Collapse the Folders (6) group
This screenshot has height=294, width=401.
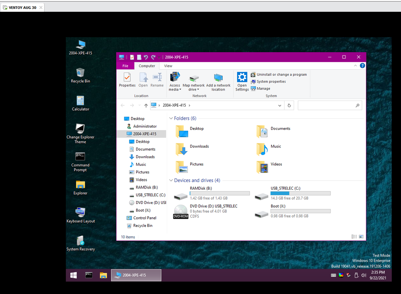(x=171, y=118)
